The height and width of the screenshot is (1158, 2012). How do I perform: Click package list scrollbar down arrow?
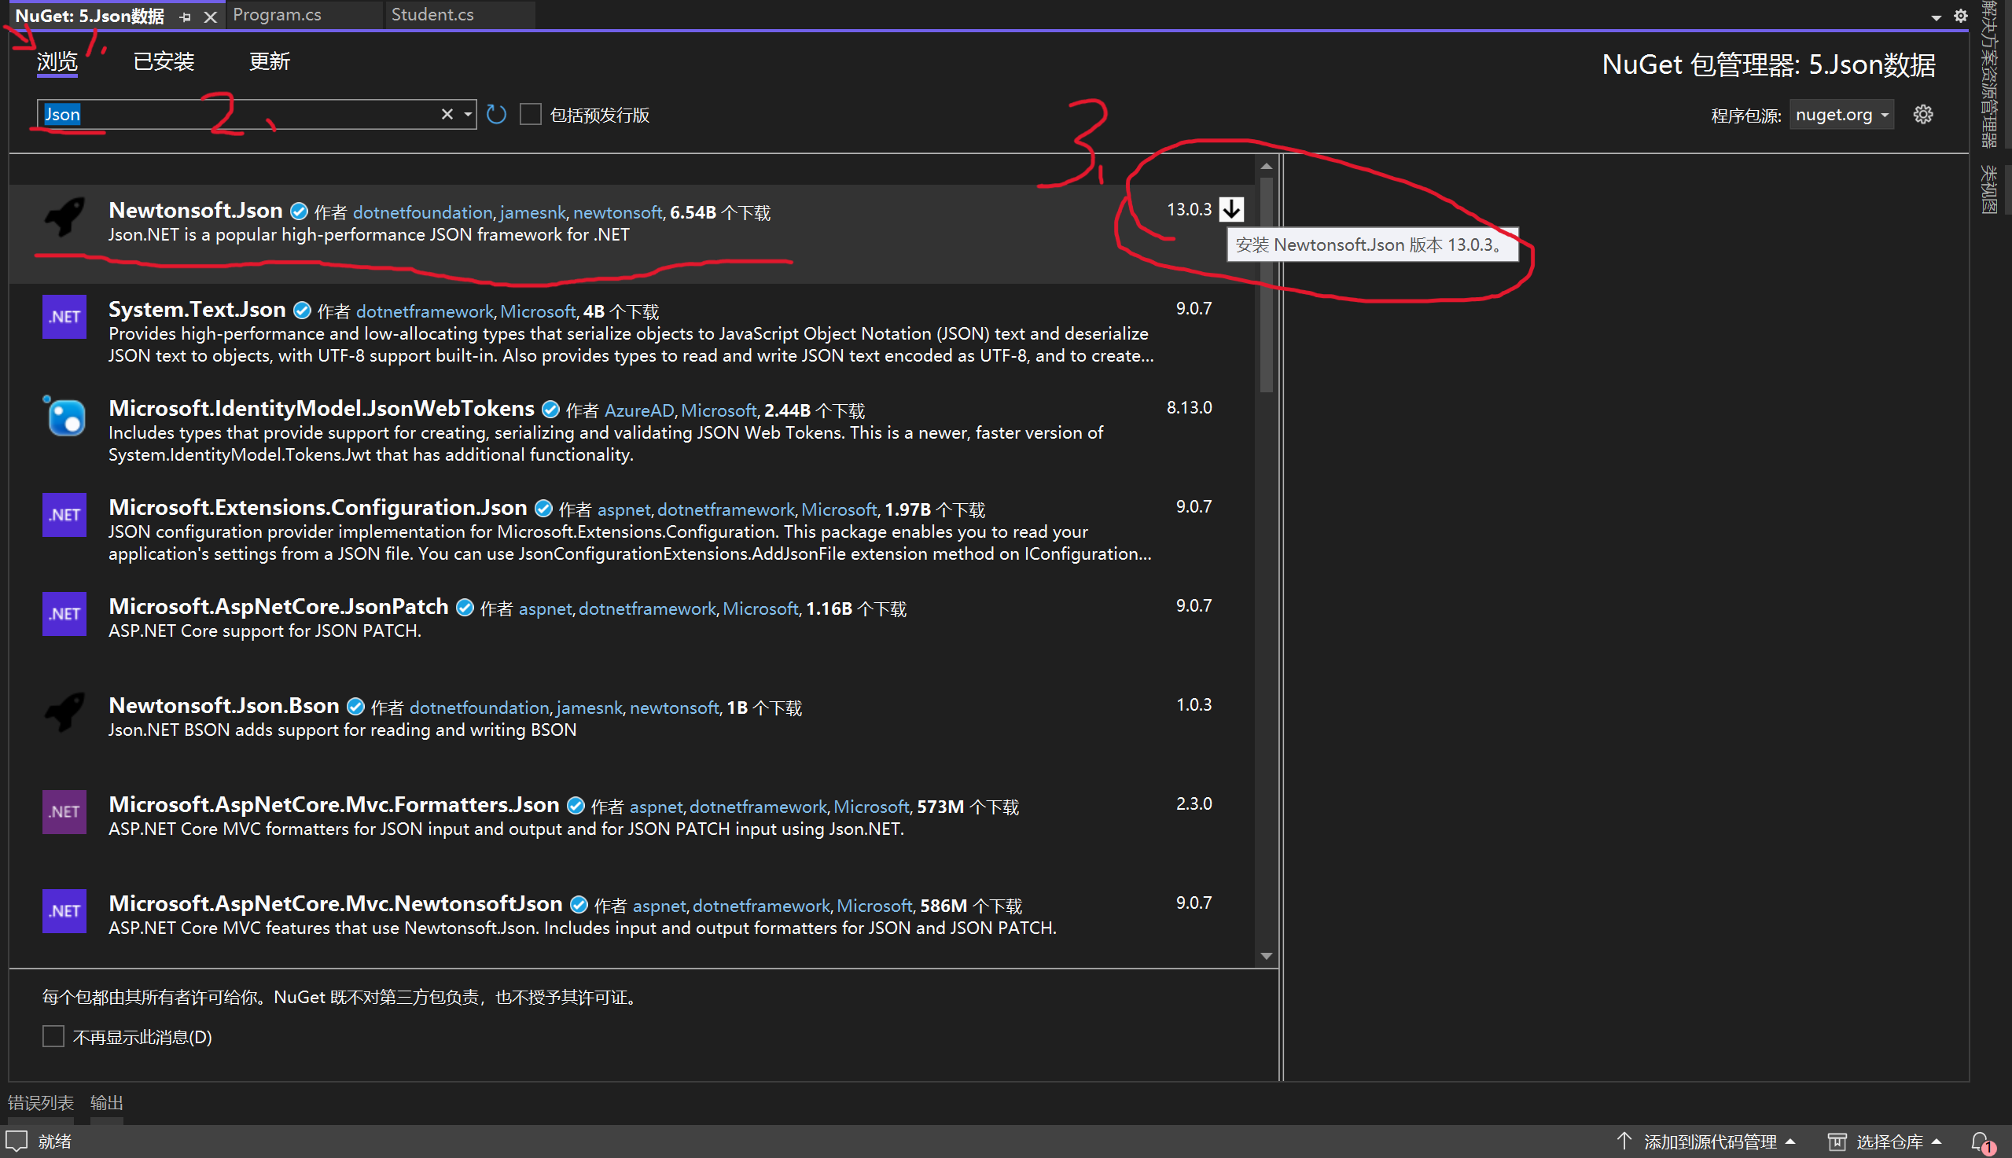1267,956
